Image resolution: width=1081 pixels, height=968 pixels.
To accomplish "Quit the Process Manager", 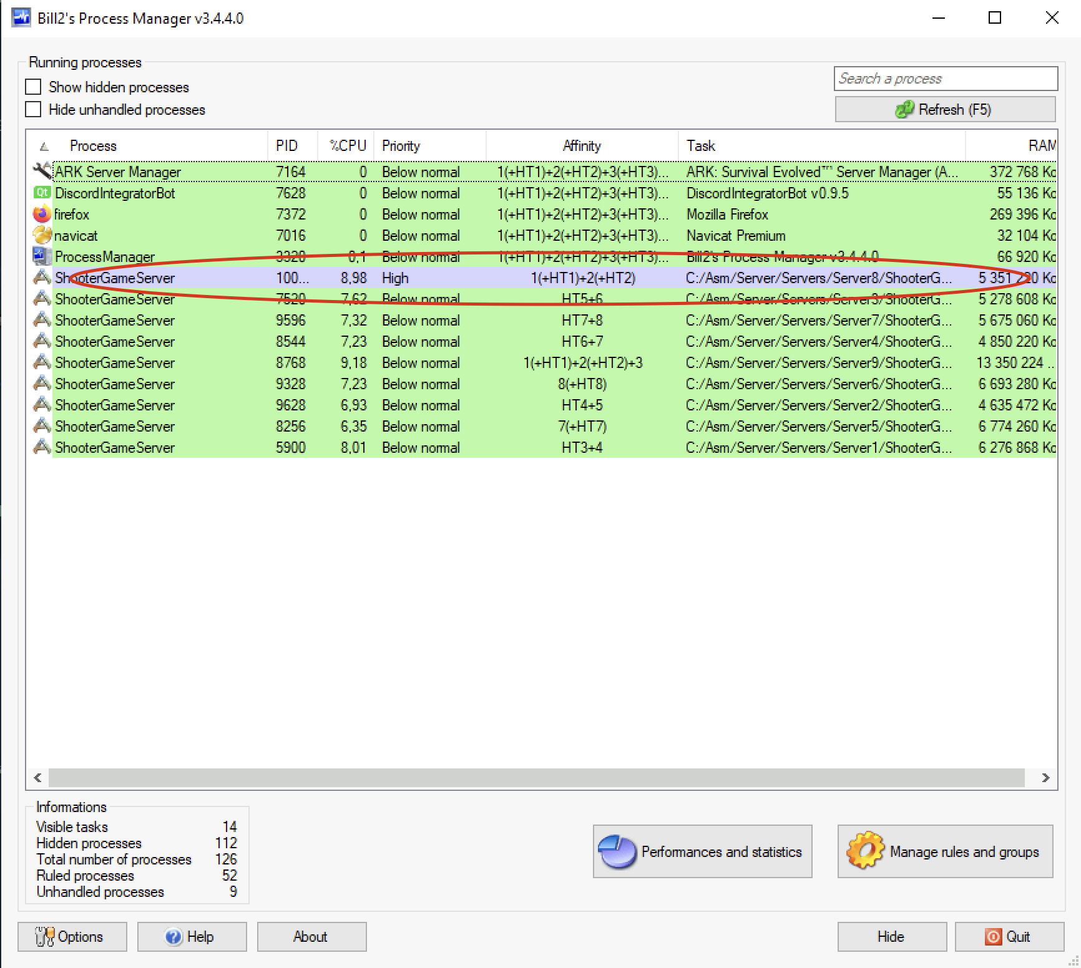I will pyautogui.click(x=1009, y=936).
